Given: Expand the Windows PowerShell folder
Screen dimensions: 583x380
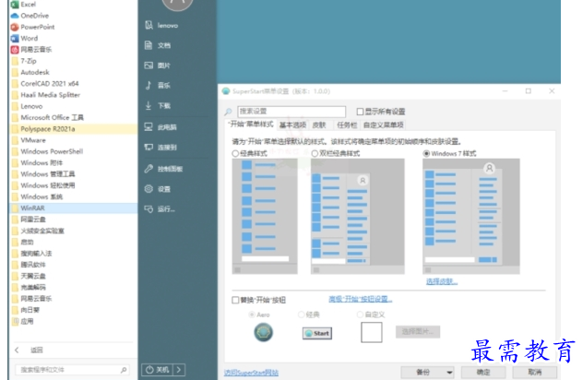Looking at the screenshot, I should (47, 151).
